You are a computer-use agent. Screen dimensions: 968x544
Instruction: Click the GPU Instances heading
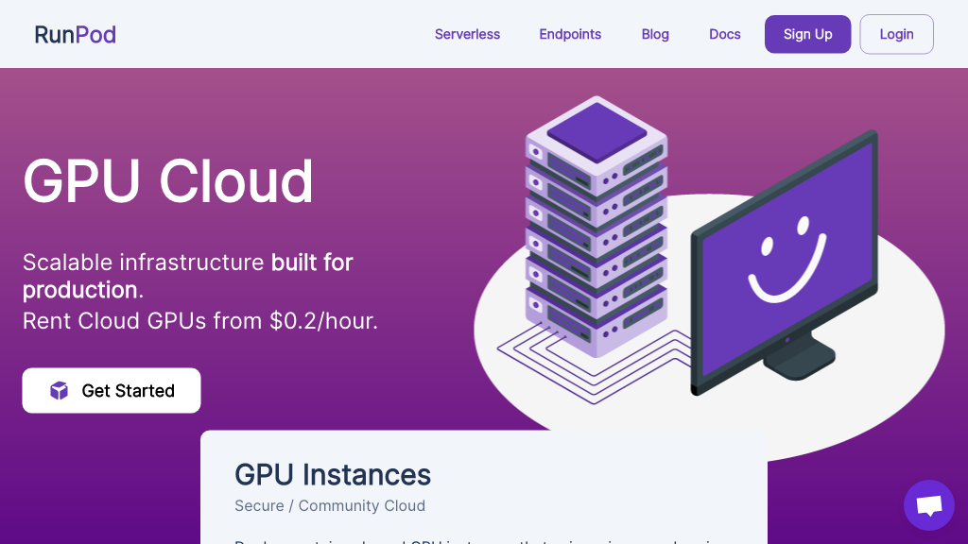(x=333, y=474)
